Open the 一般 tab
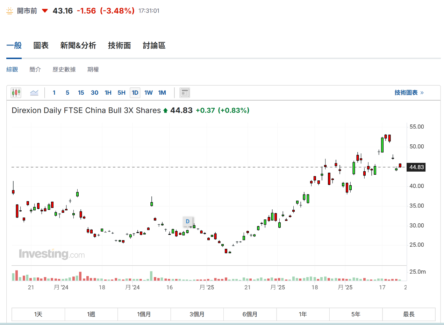This screenshot has height=325, width=444. tap(14, 45)
